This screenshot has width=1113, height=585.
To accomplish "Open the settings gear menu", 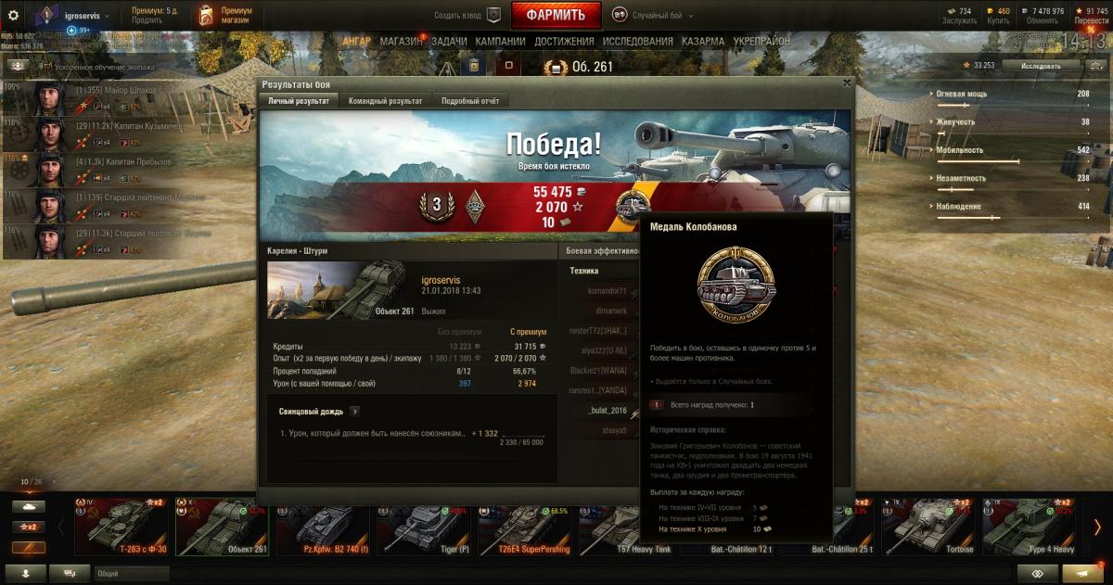I will (14, 15).
